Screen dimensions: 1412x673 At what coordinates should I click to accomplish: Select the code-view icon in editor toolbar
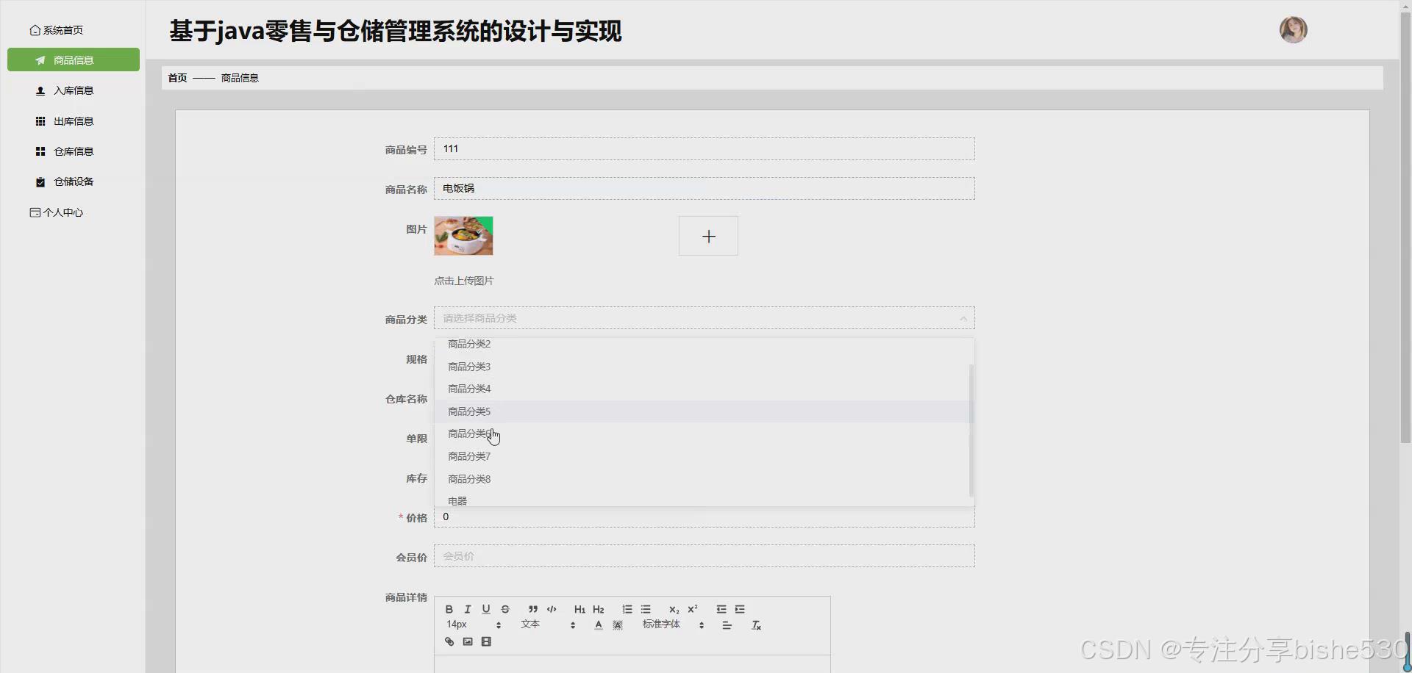pyautogui.click(x=552, y=610)
